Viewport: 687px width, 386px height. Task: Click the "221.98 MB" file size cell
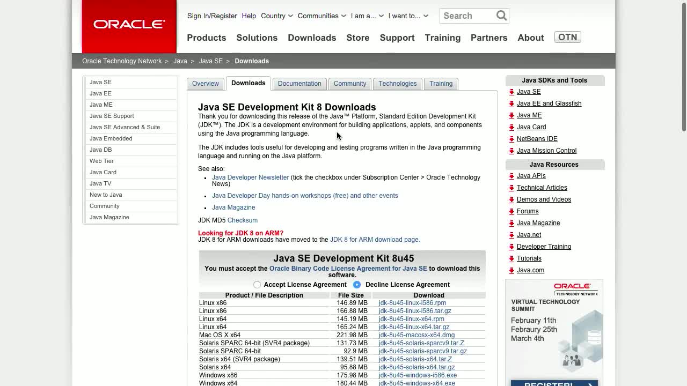point(352,335)
